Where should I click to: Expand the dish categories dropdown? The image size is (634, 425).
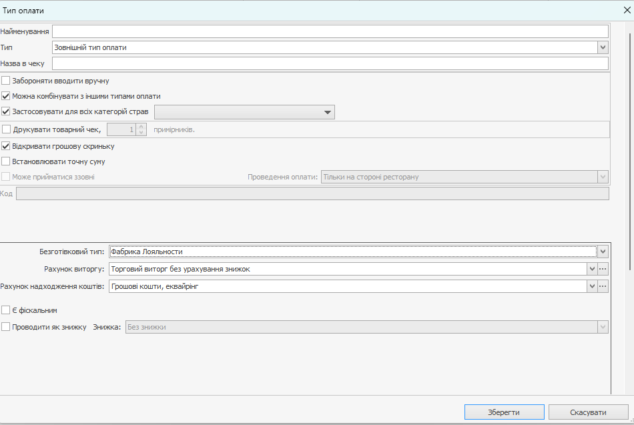[x=328, y=112]
